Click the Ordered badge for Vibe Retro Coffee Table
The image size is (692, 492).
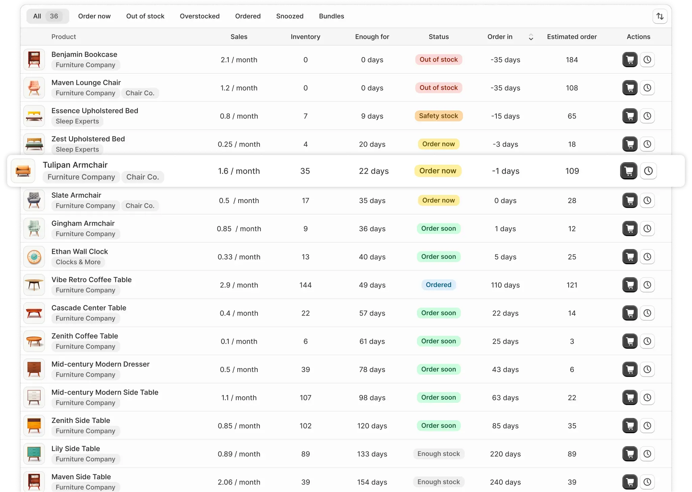(x=438, y=285)
